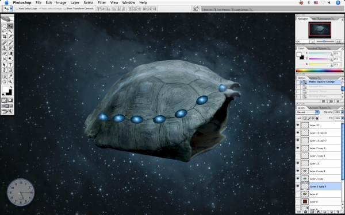The width and height of the screenshot is (345, 215).
Task: Select the Shape tool
Action: 10,70
